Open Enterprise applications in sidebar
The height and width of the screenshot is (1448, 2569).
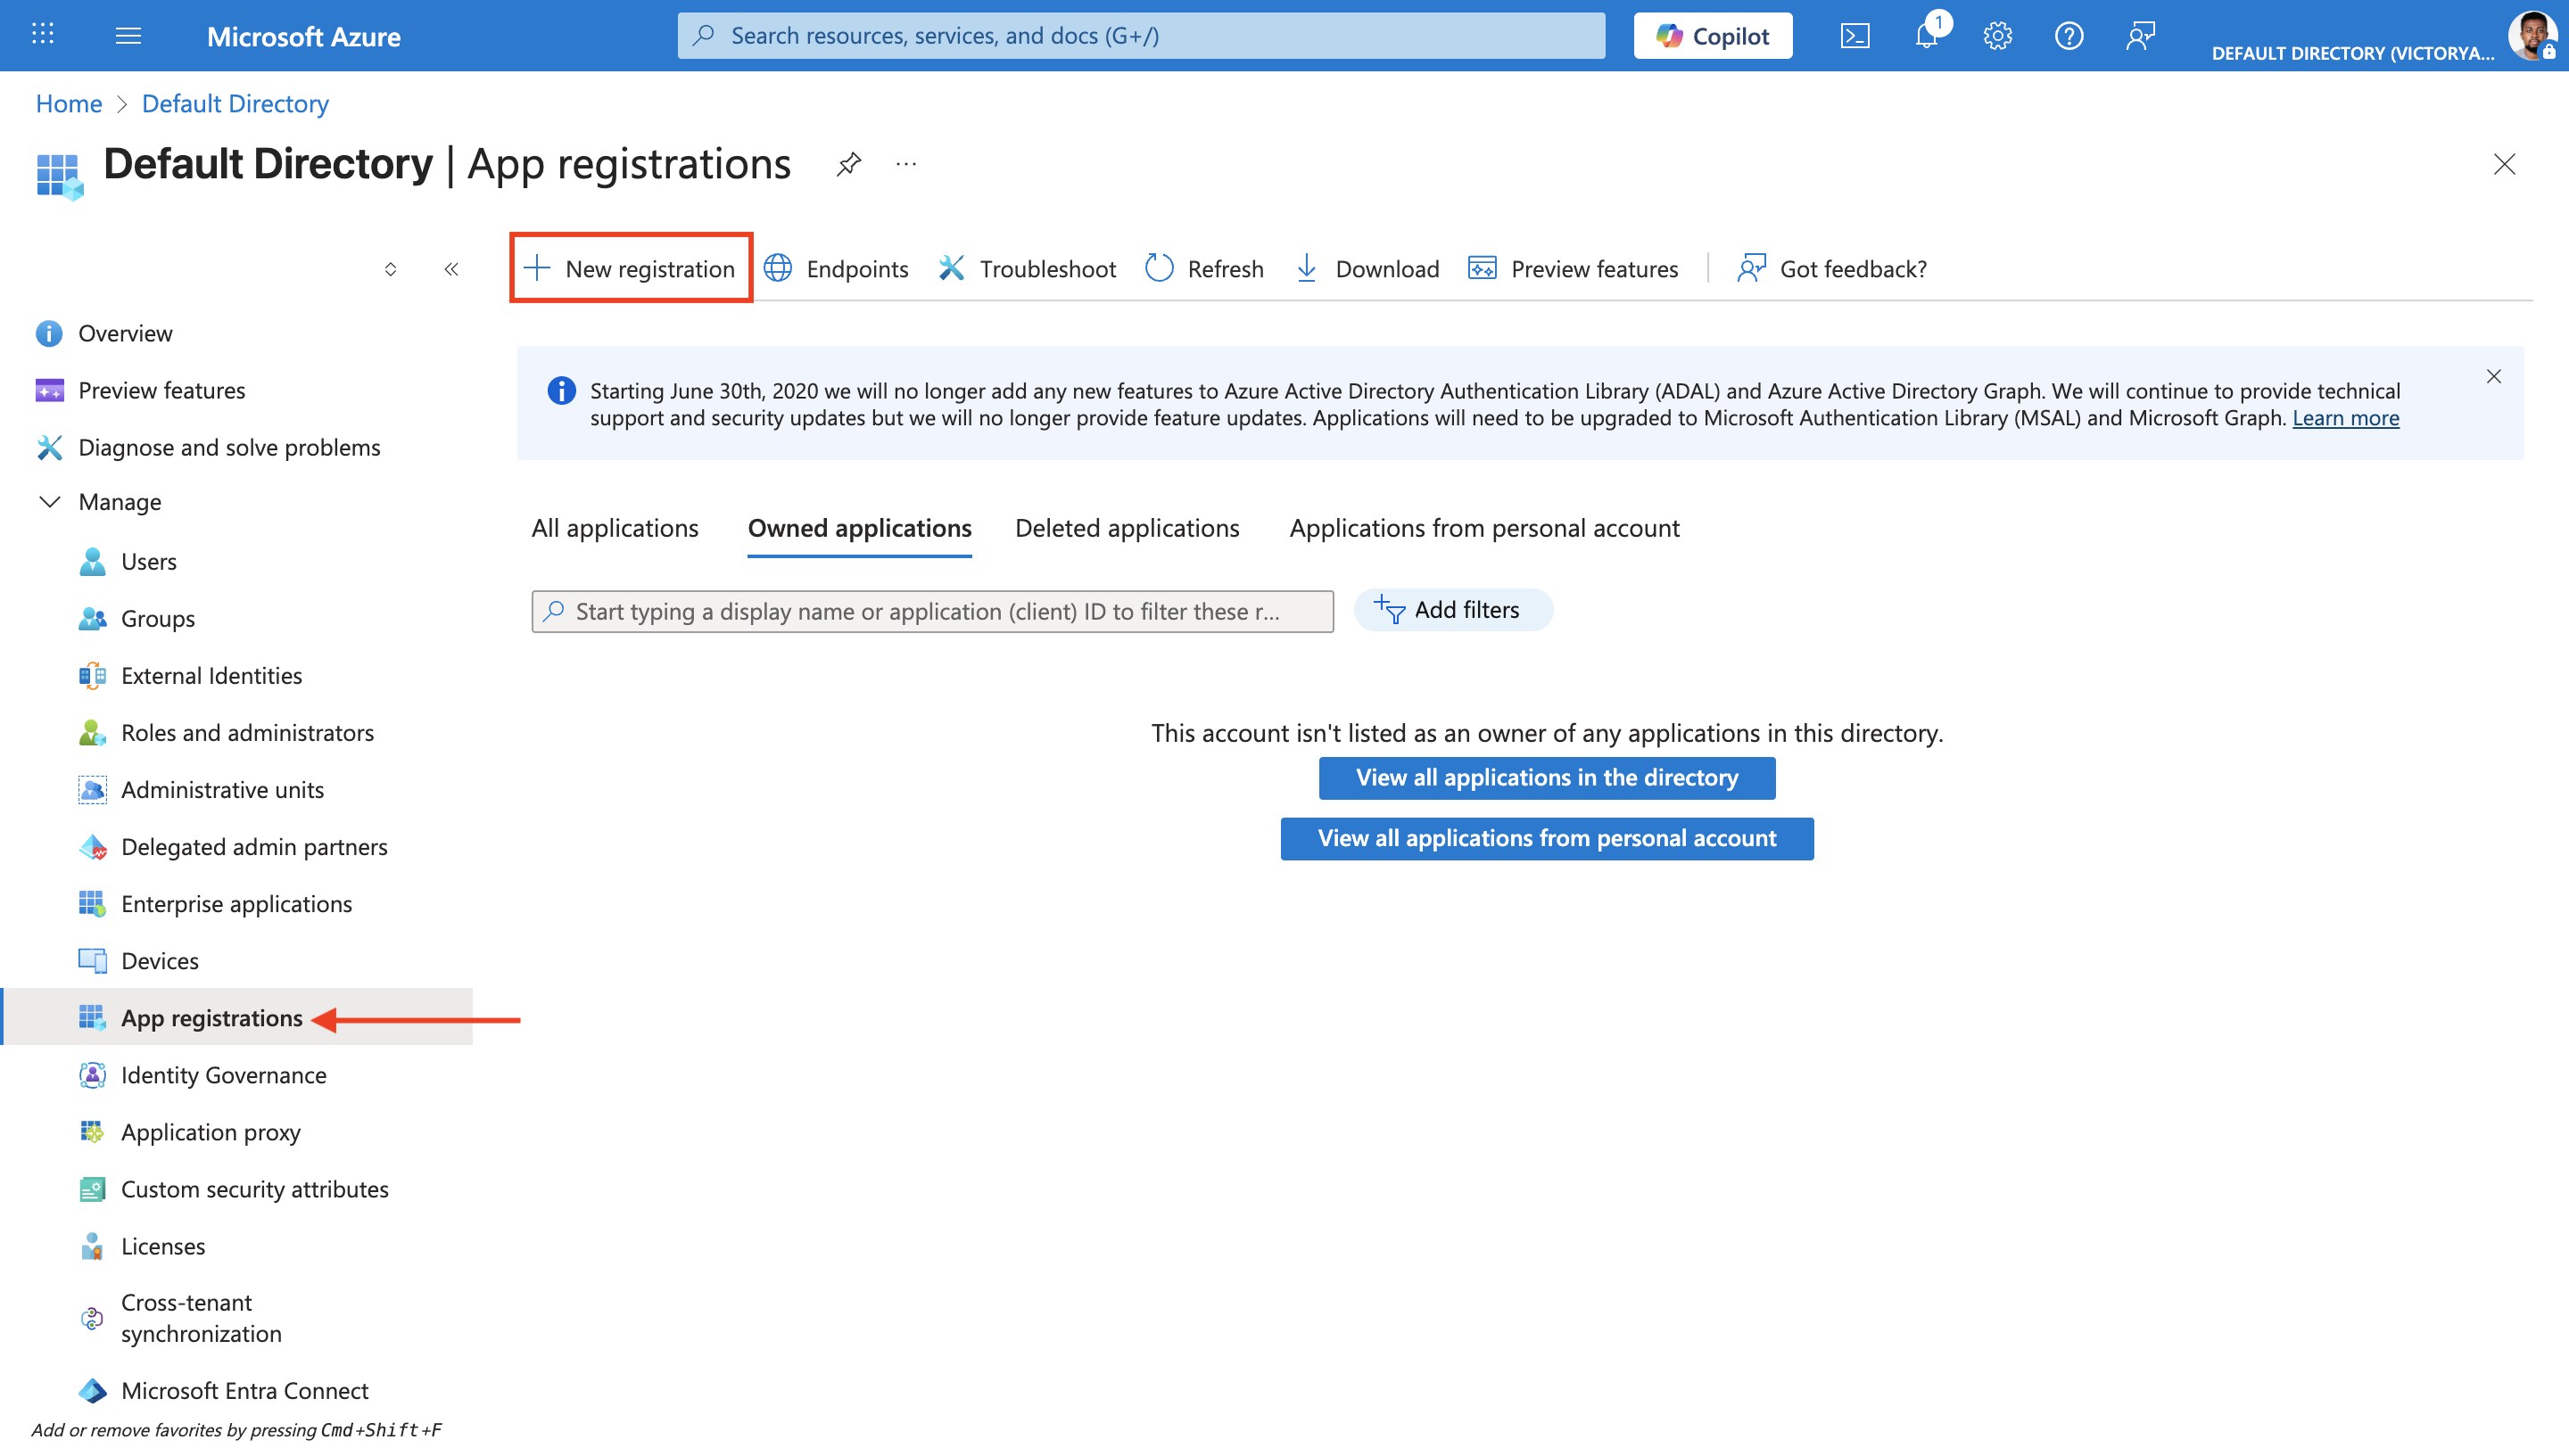[236, 903]
